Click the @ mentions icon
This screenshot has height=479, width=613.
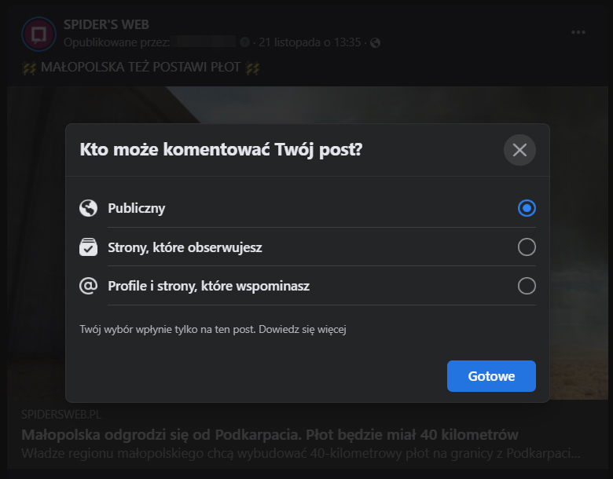pyautogui.click(x=88, y=286)
